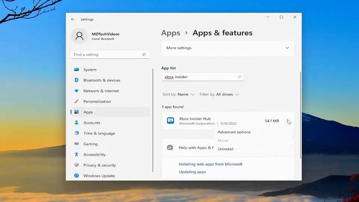Click in the Find a setting field
The image size is (359, 202).
[x=110, y=54]
